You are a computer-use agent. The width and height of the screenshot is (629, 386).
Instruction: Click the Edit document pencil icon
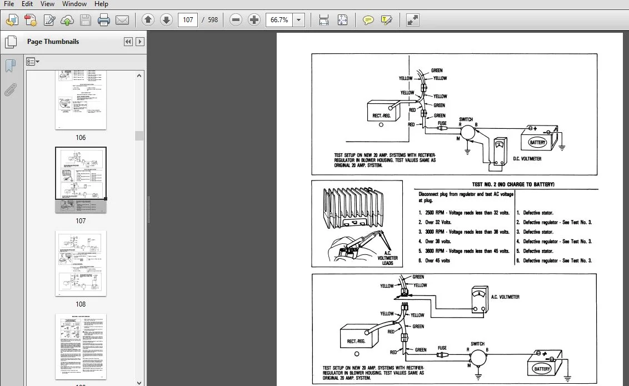pyautogui.click(x=49, y=19)
